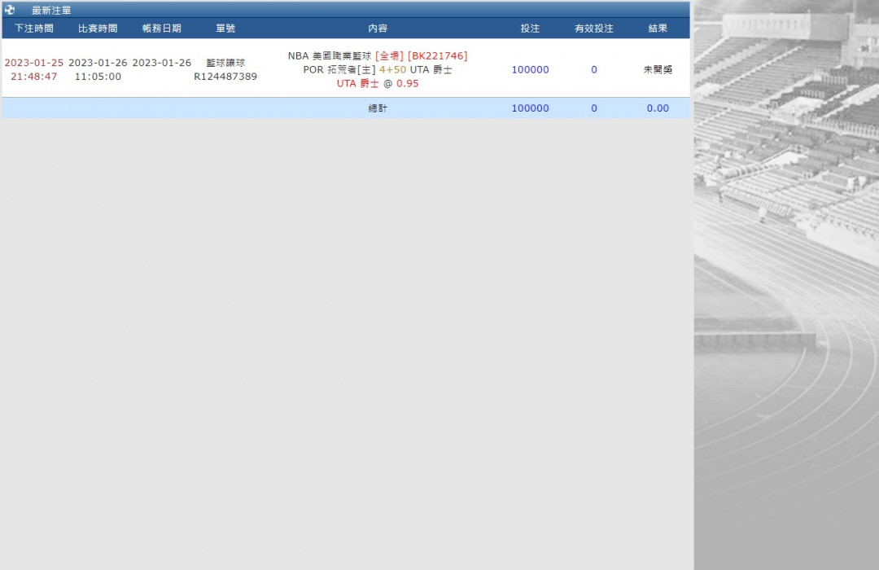The image size is (879, 570).
Task: Click total bet amount 100000 in 總計 row
Action: pos(531,108)
